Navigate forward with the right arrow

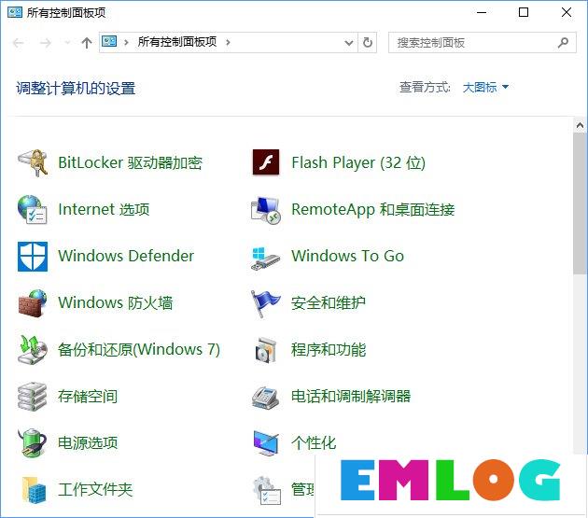pyautogui.click(x=46, y=43)
